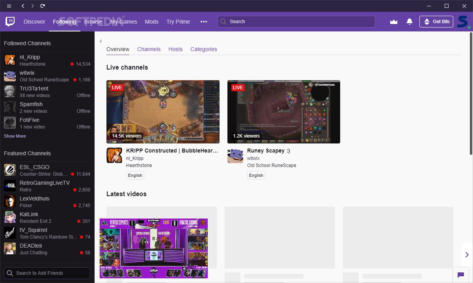Viewport: 473px width, 283px height.
Task: Click witwix avatar under Runey Scapey card
Action: point(235,155)
